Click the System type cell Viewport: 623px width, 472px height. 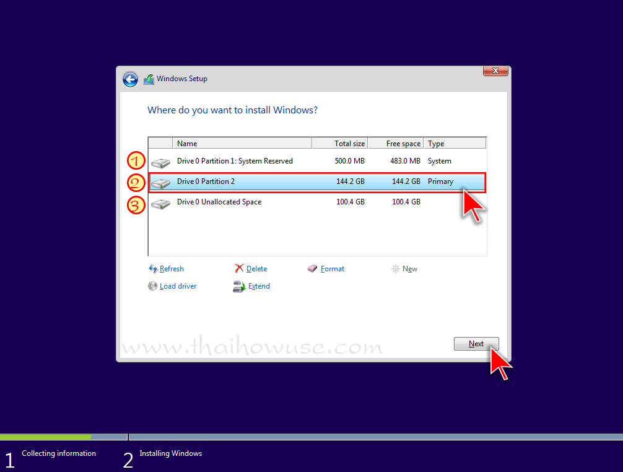440,161
